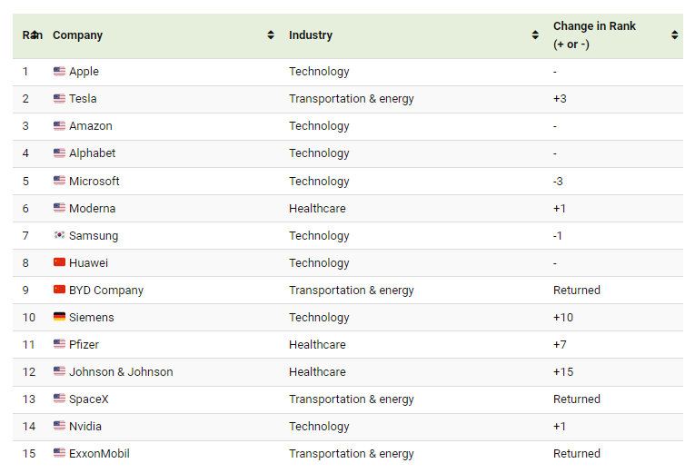Click the BYD Company name
695x473 pixels.
click(106, 291)
